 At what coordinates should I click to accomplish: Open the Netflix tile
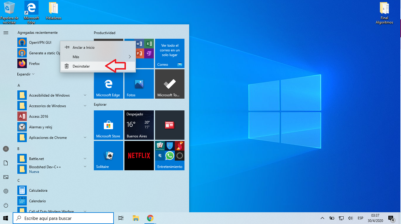pos(139,156)
